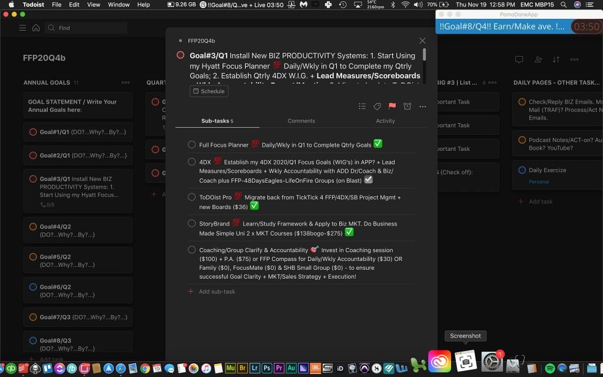Viewport: 603px width, 377px height.
Task: Open comments via the speech bubble icon
Action: point(519,59)
